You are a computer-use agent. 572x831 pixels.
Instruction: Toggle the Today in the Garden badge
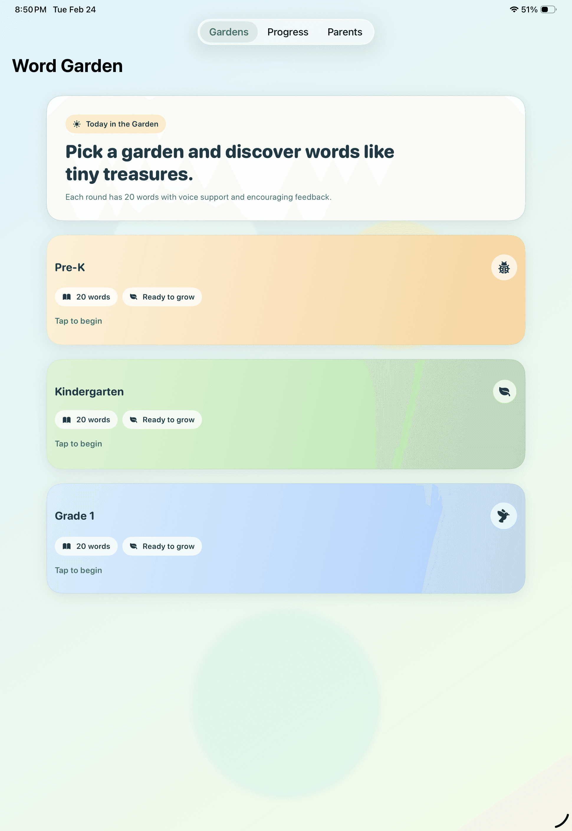115,124
